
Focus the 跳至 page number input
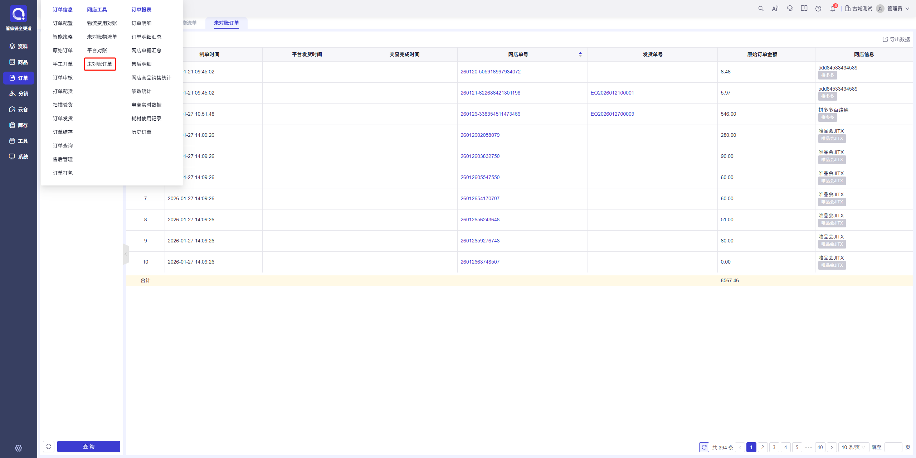click(x=893, y=447)
